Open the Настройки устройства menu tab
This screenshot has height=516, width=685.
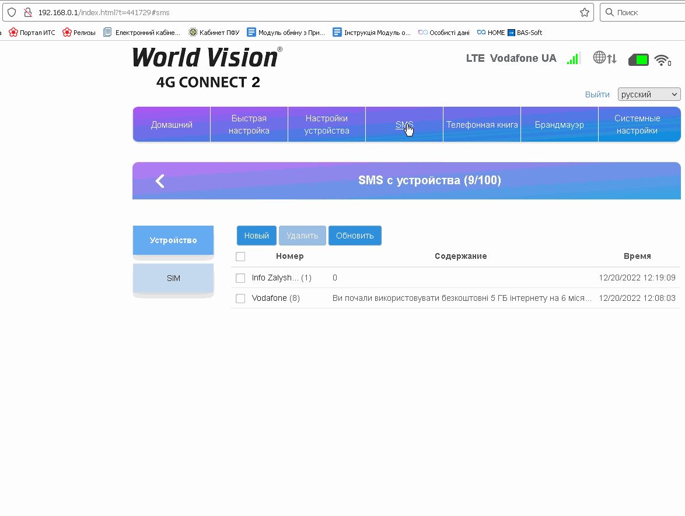[x=327, y=124]
